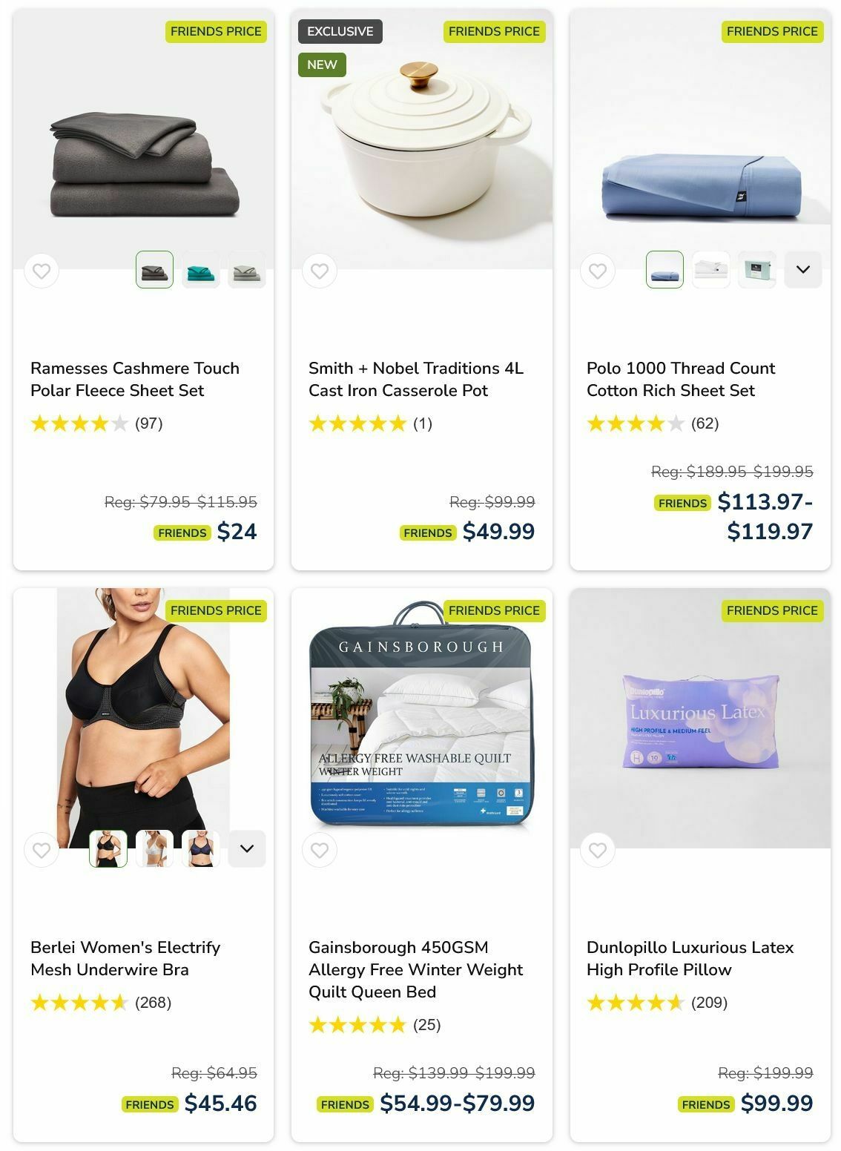The image size is (841, 1151).
Task: Select white Berlei bra variant thumbnail
Action: pos(155,848)
